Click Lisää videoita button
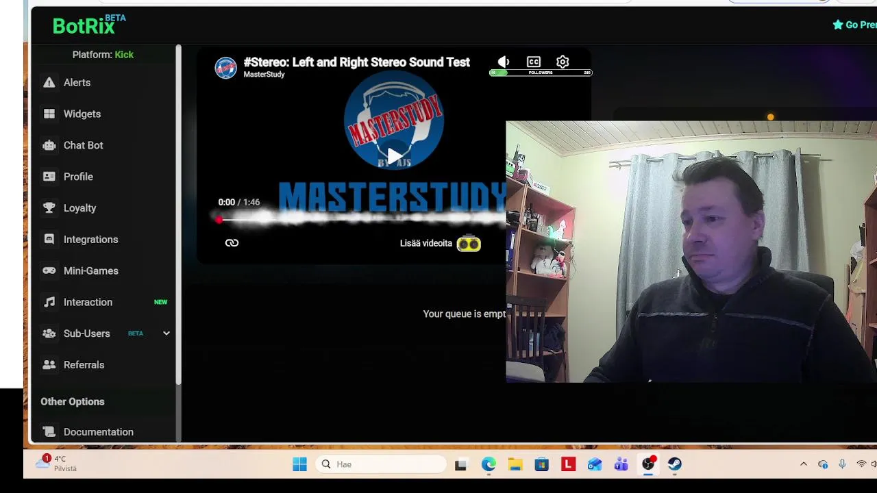This screenshot has height=493, width=877. tap(441, 243)
